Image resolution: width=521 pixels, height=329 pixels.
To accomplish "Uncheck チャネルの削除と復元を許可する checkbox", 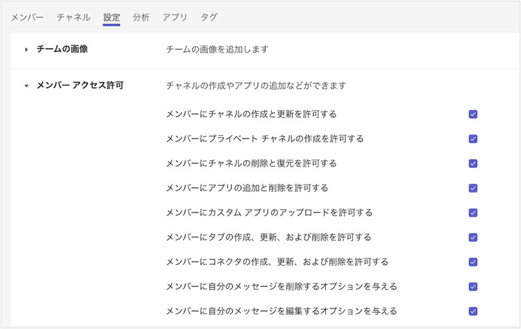I will coord(473,163).
